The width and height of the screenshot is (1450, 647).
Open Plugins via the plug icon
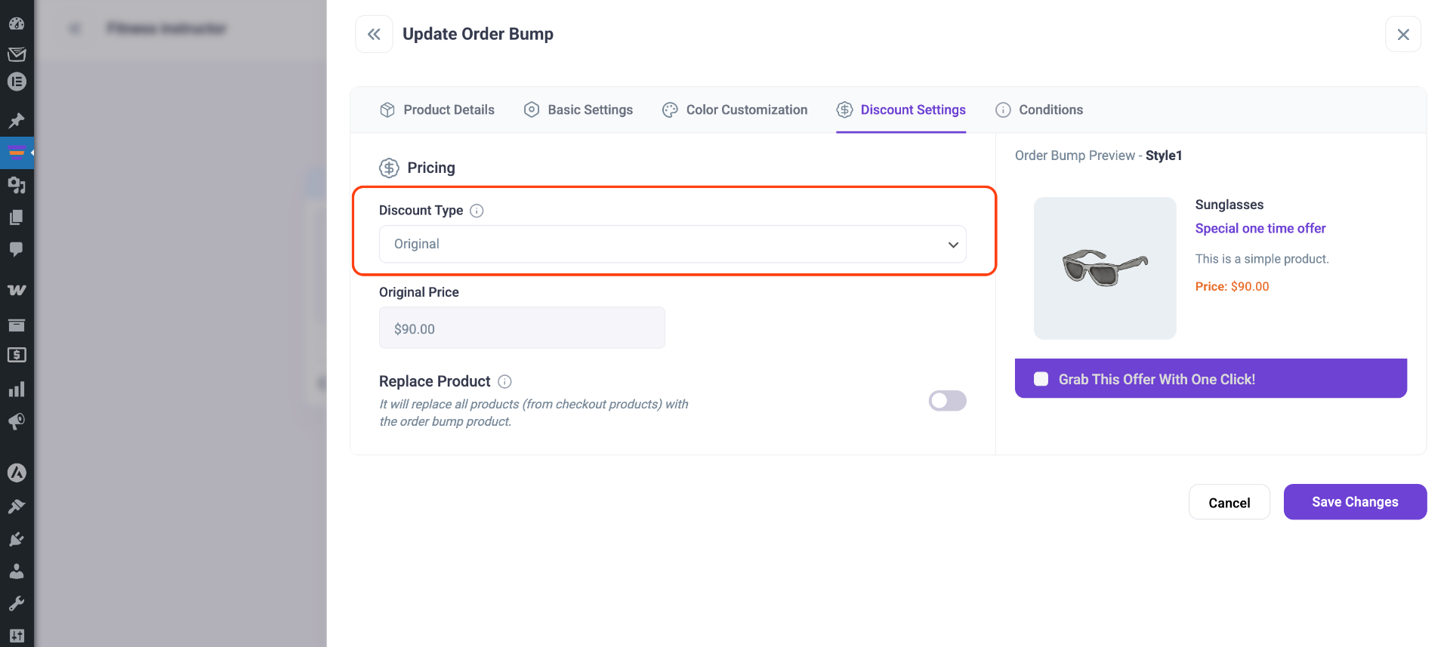coord(17,539)
